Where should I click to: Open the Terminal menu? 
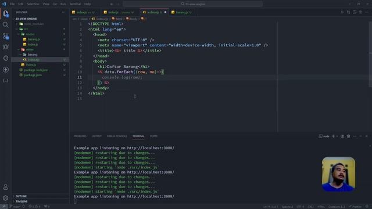click(75, 4)
